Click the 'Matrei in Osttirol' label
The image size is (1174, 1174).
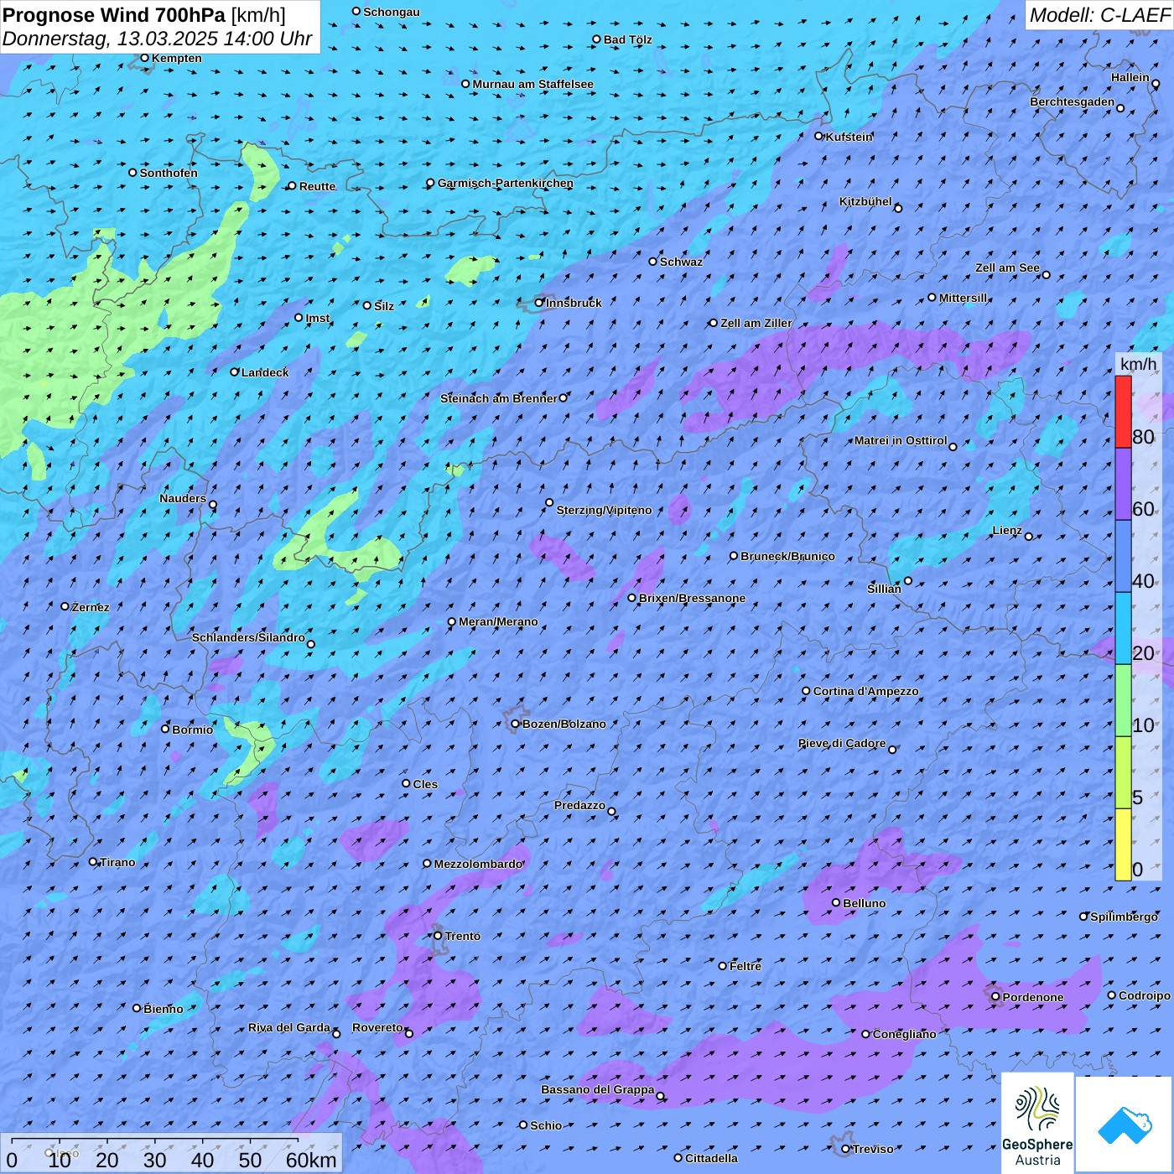(x=901, y=440)
